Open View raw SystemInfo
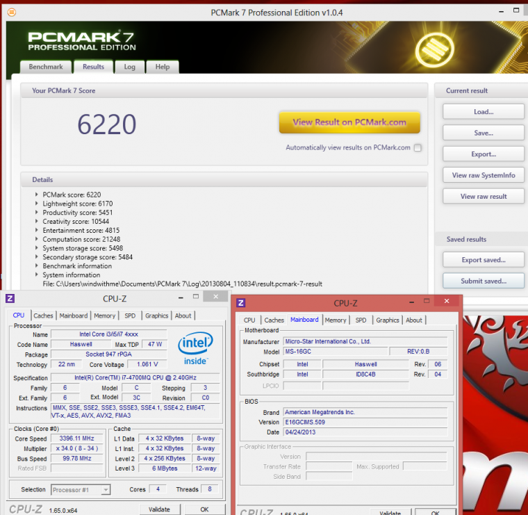This screenshot has height=515, width=528. point(484,175)
